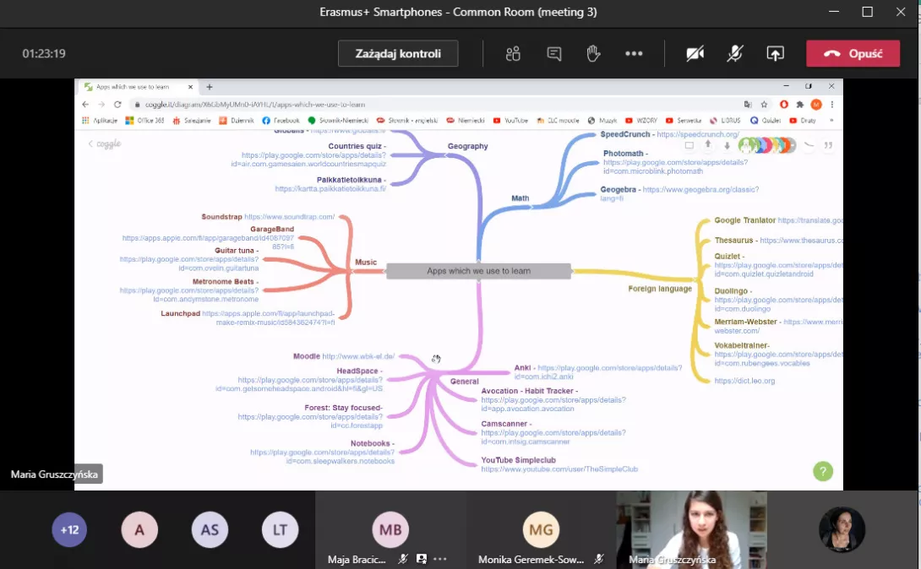
Task: Click the red Opuść leave button
Action: coord(853,54)
